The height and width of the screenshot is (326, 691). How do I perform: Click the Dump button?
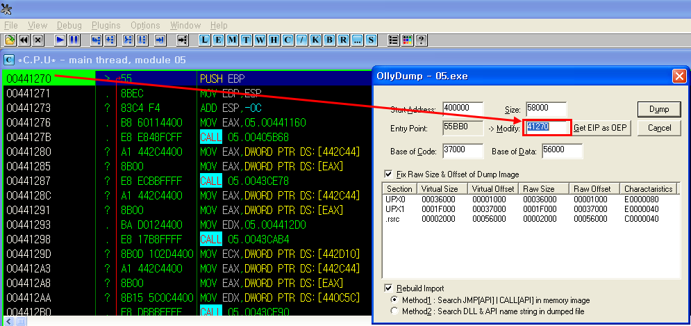click(x=659, y=109)
